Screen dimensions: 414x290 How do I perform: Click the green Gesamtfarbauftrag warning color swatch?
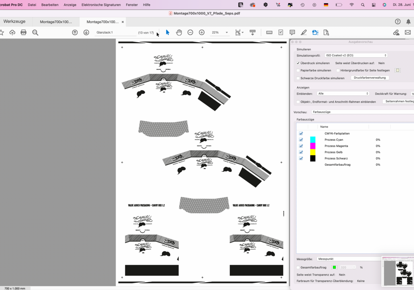[x=334, y=267]
